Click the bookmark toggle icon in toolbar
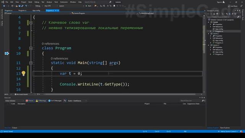Image resolution: width=245 pixels, height=138 pixels. pos(114,6)
